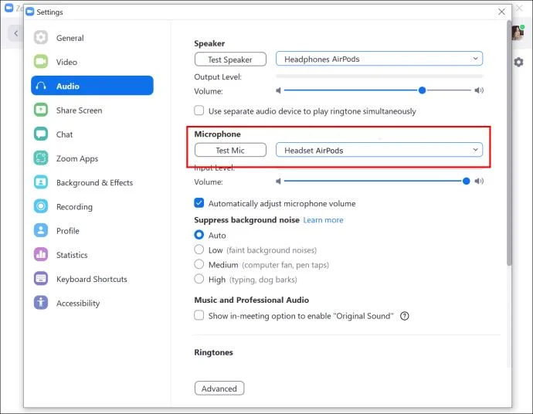Viewport: 533px width, 414px height.
Task: Choose Low background noise suppression
Action: point(199,249)
